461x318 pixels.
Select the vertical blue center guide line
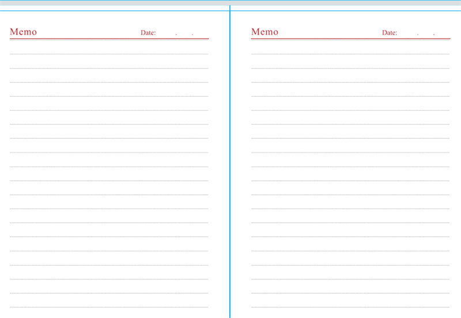click(230, 173)
